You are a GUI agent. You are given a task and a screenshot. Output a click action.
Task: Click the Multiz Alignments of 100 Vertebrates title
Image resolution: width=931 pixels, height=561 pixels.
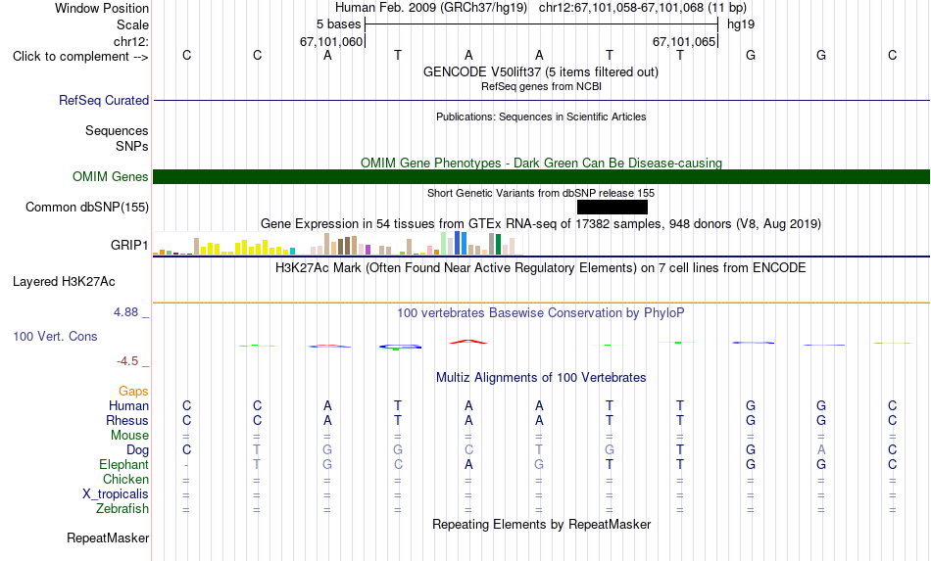click(541, 377)
